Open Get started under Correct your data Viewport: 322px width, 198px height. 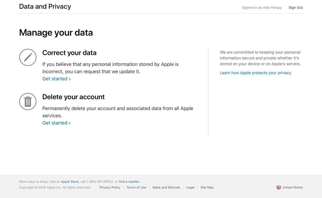56,79
